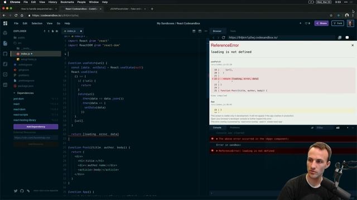This screenshot has height=200, width=357.
Task: Toggle the preview layout icon above editor
Action: click(200, 31)
